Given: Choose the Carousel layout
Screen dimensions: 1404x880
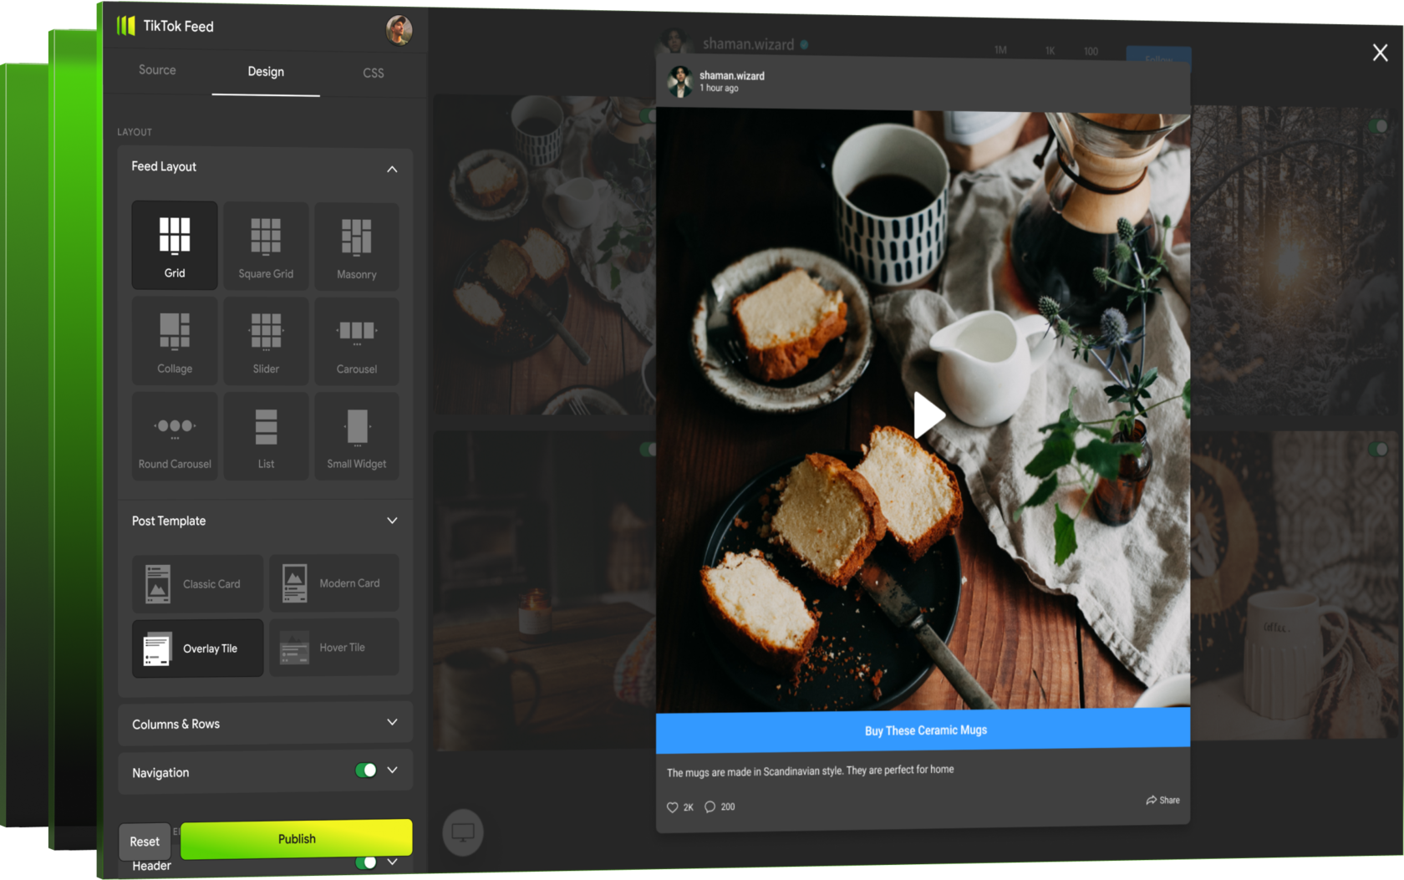Looking at the screenshot, I should (357, 342).
